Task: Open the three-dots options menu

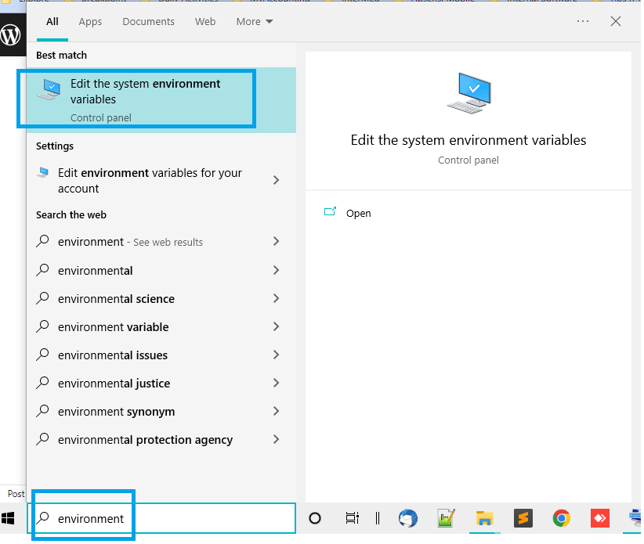Action: pos(583,22)
